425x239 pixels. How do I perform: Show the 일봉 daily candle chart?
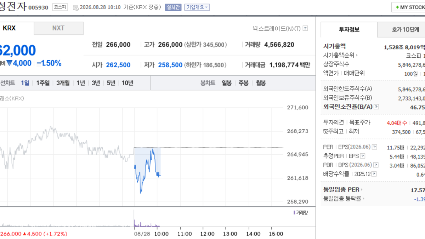click(227, 83)
